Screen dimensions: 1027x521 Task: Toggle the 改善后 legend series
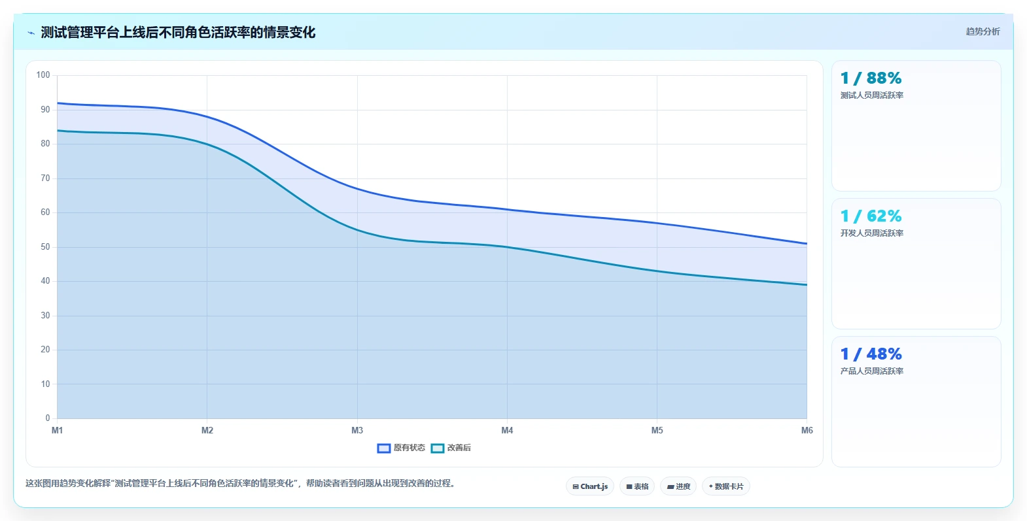[451, 448]
